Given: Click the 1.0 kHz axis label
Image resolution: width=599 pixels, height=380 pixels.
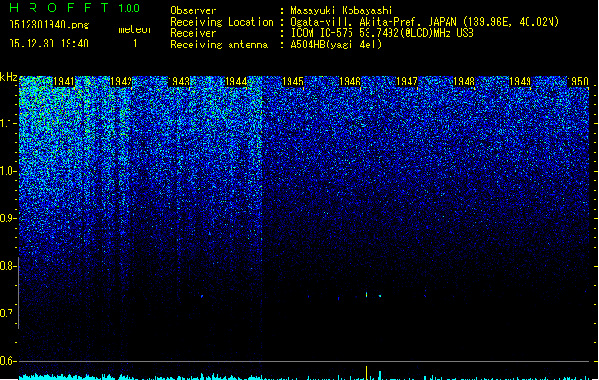Looking at the screenshot, I should tap(9, 171).
